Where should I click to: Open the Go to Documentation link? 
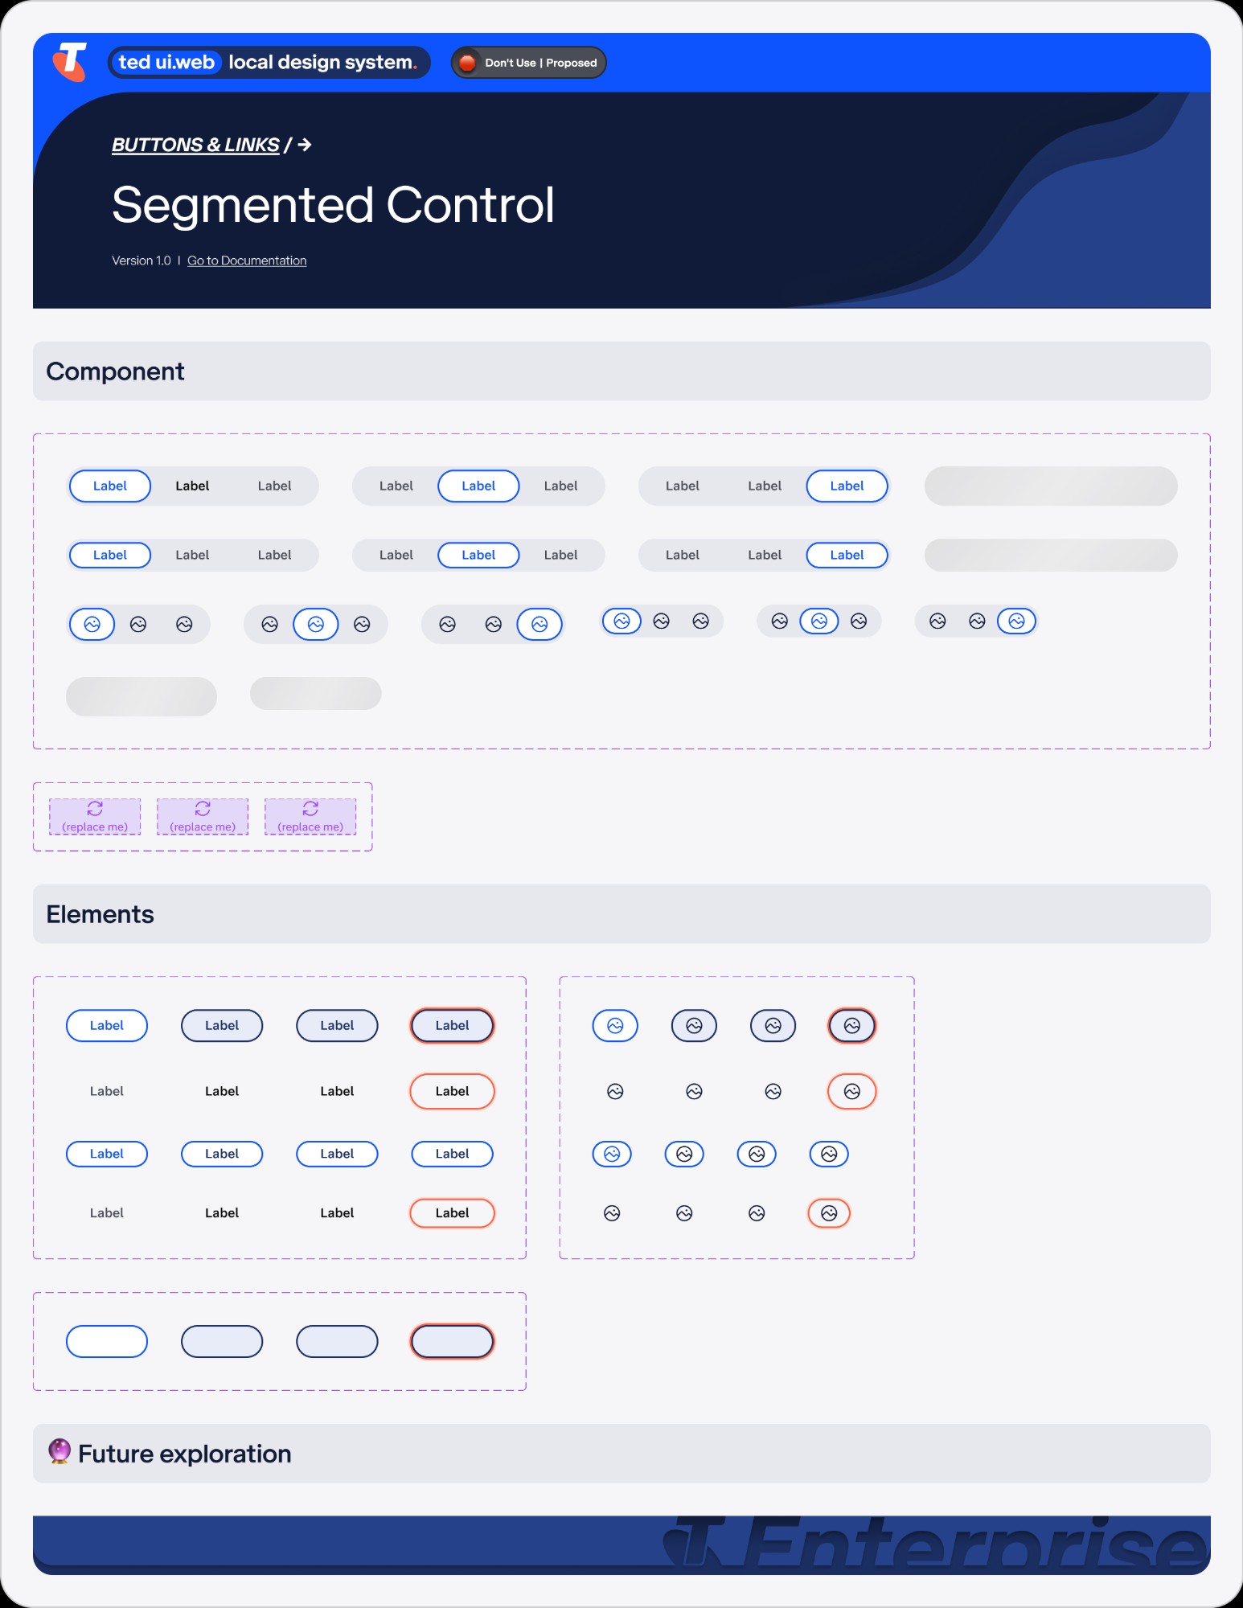coord(246,260)
